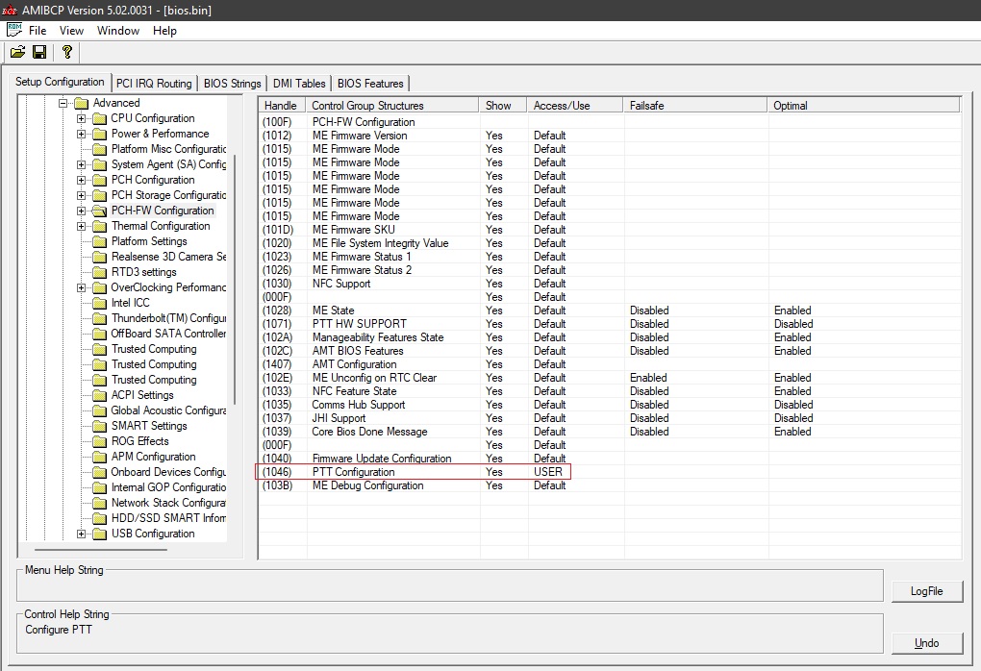981x671 pixels.
Task: Open the Window menu
Action: (x=118, y=31)
